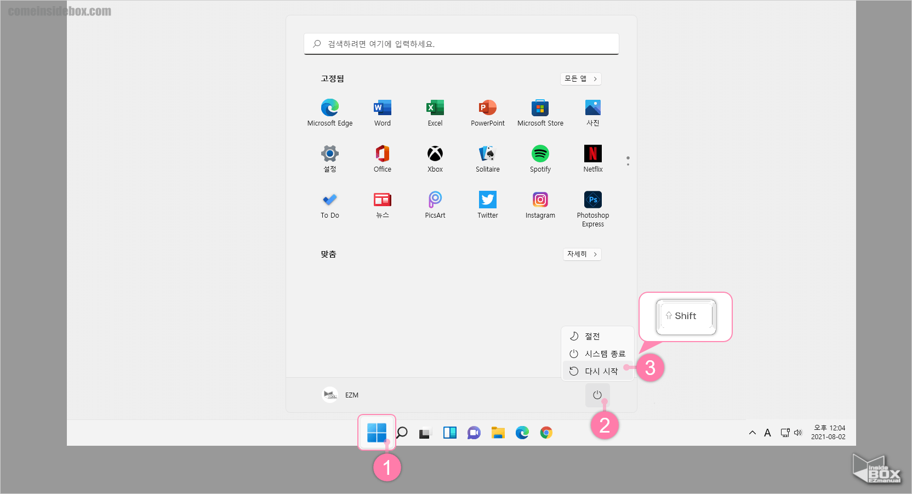Launch PowerPoint pinned app
Image resolution: width=912 pixels, height=494 pixels.
pyautogui.click(x=488, y=112)
